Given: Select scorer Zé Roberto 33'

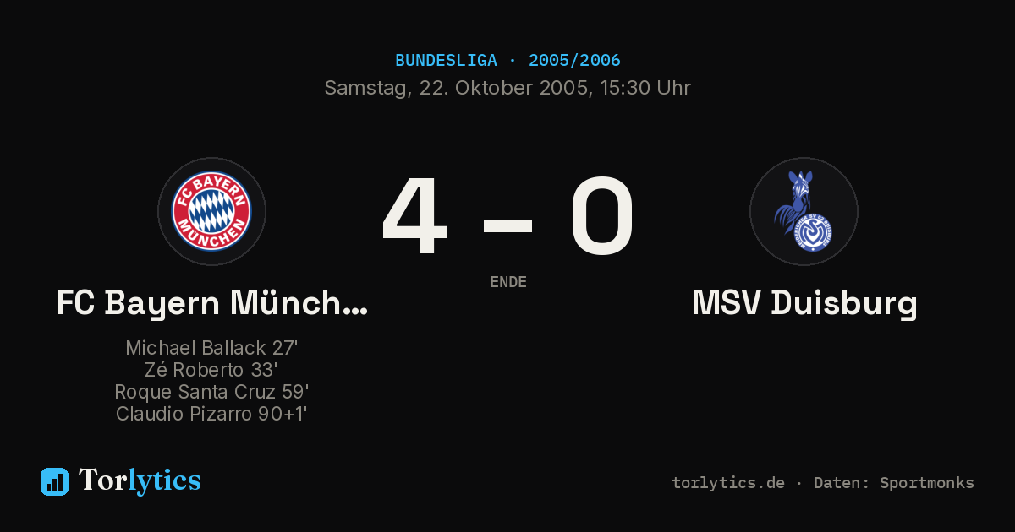Looking at the screenshot, I should tap(211, 370).
